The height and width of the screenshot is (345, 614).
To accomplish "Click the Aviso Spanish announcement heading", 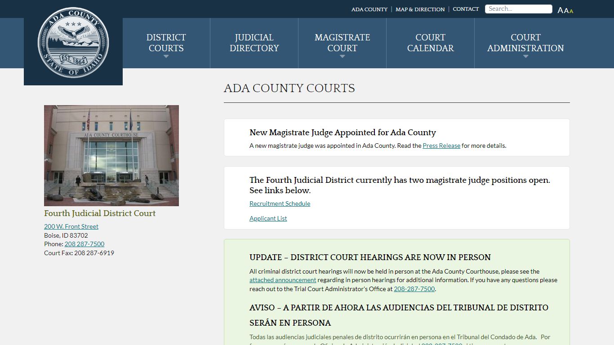I will pyautogui.click(x=399, y=315).
